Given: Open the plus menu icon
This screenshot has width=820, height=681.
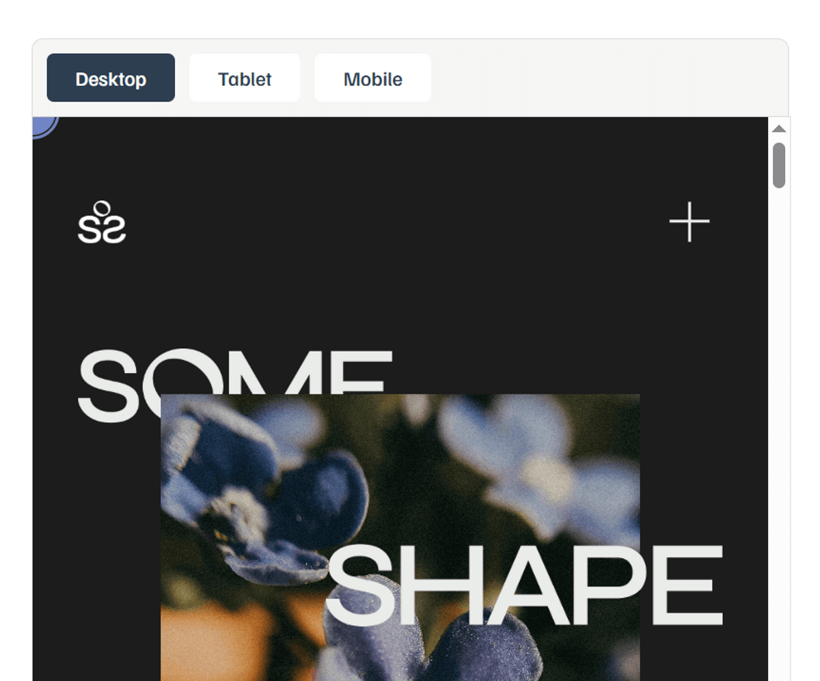Looking at the screenshot, I should point(689,222).
